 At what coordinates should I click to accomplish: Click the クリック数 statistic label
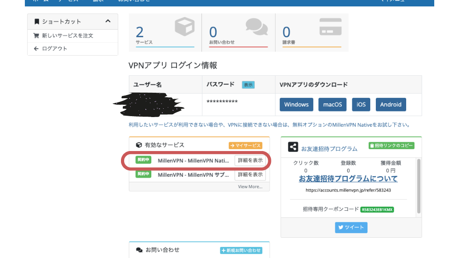click(306, 163)
